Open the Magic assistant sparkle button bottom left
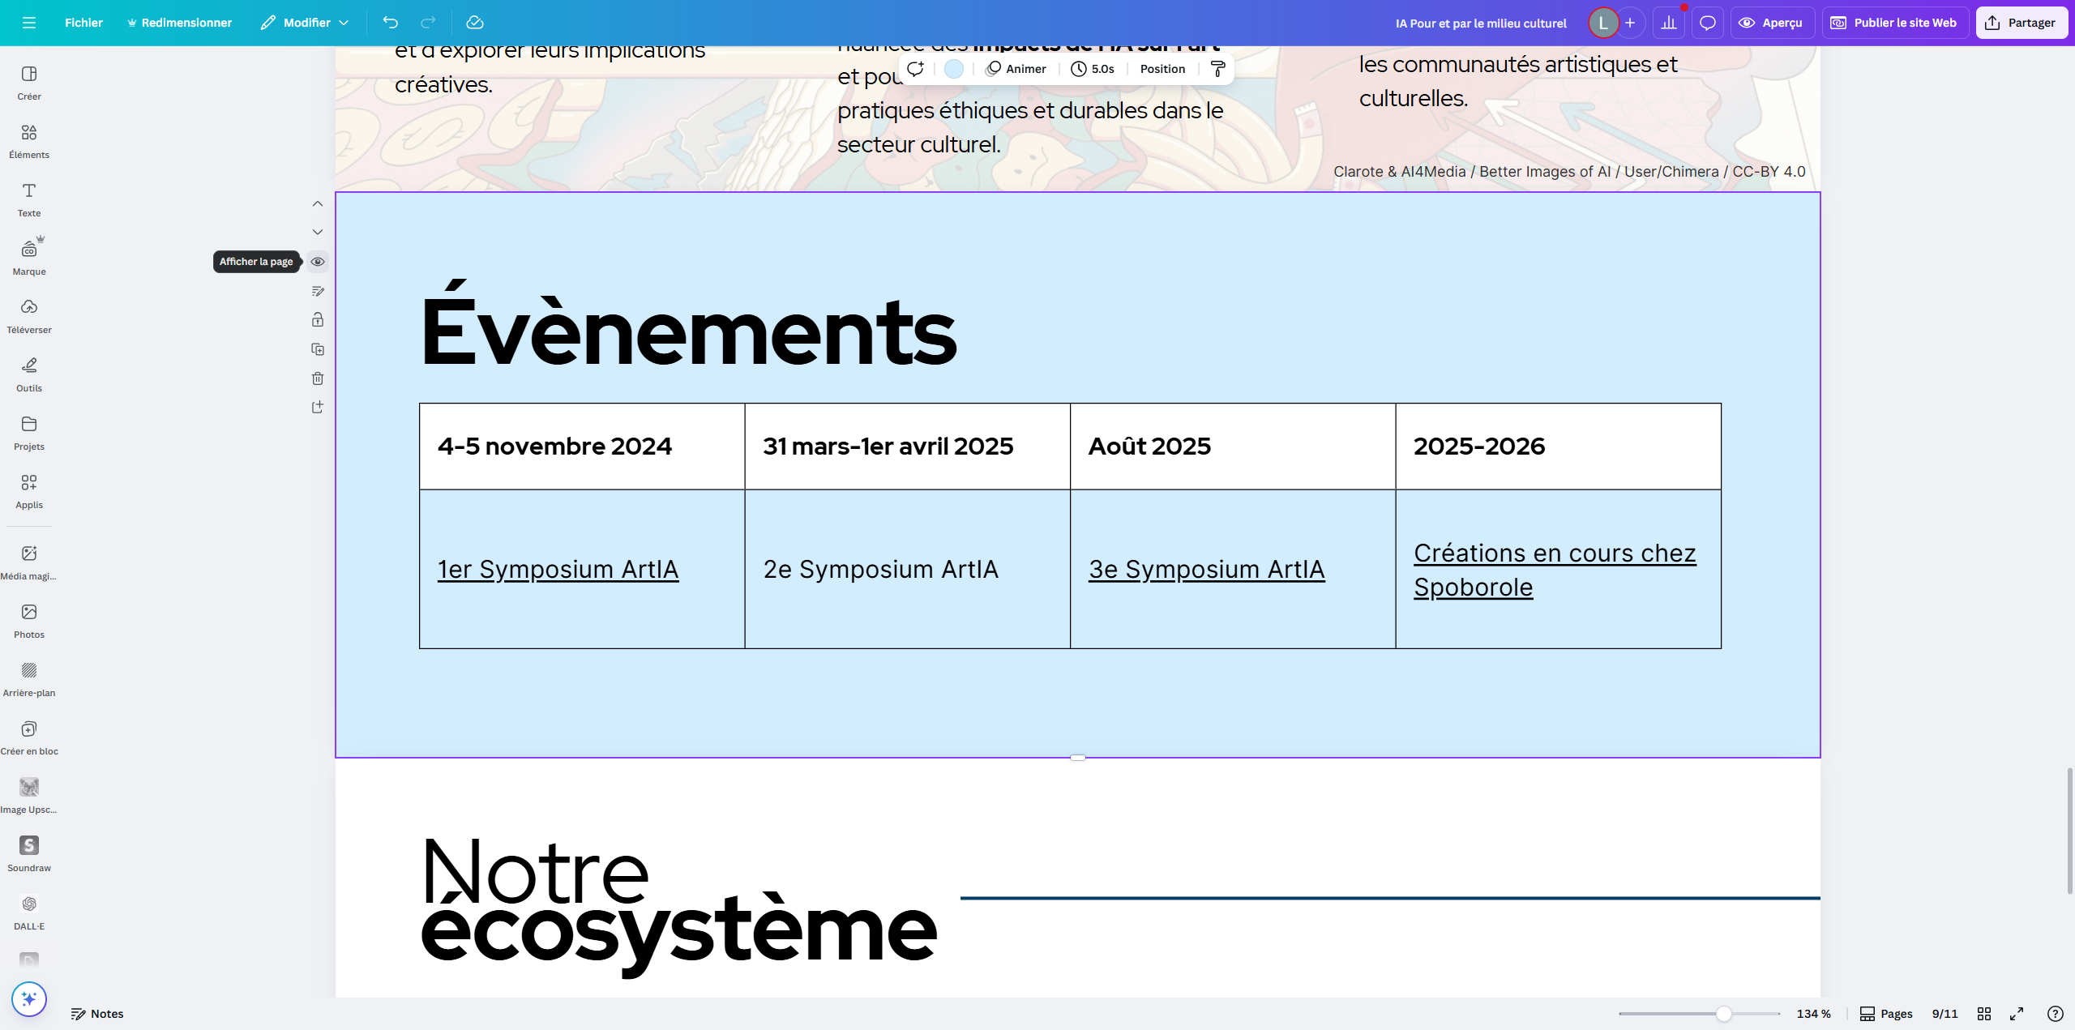The width and height of the screenshot is (2075, 1030). 28,999
